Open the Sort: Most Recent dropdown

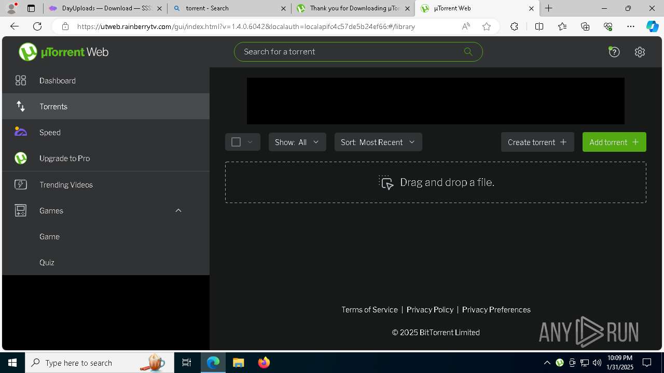[378, 142]
